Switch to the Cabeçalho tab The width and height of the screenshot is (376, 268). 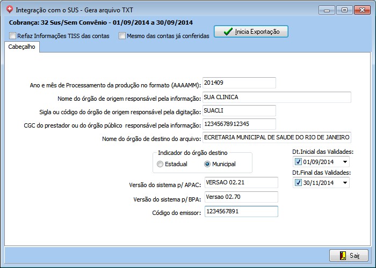22,47
